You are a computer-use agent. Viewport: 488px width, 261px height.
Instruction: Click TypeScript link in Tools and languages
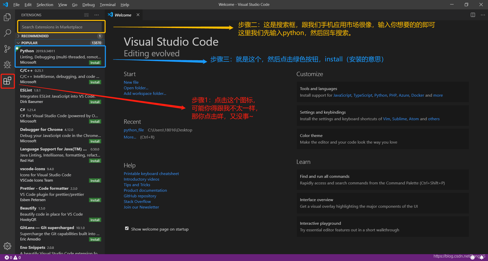click(363, 95)
